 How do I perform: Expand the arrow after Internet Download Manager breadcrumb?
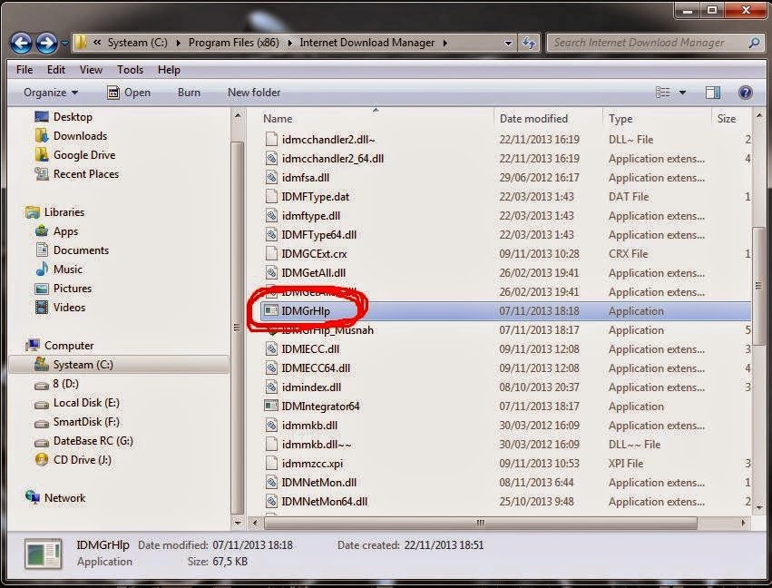tap(445, 44)
